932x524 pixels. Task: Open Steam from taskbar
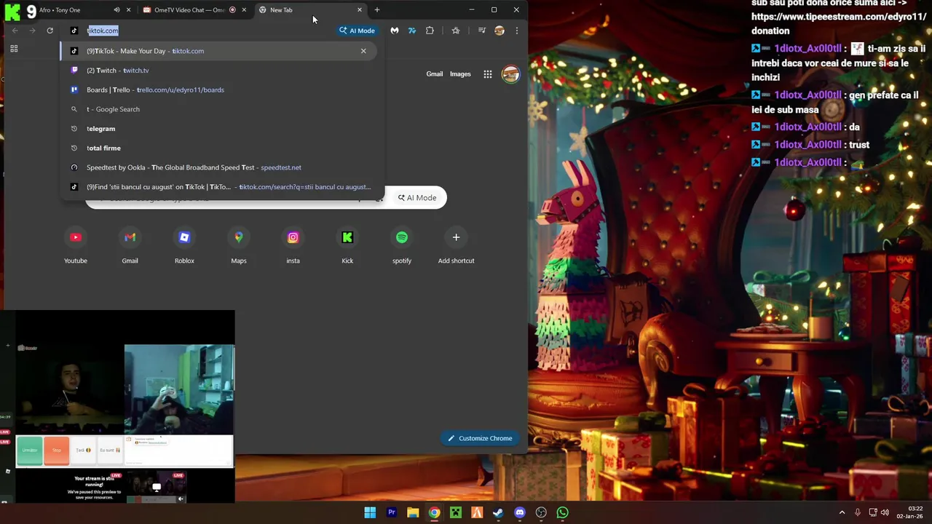pos(498,512)
